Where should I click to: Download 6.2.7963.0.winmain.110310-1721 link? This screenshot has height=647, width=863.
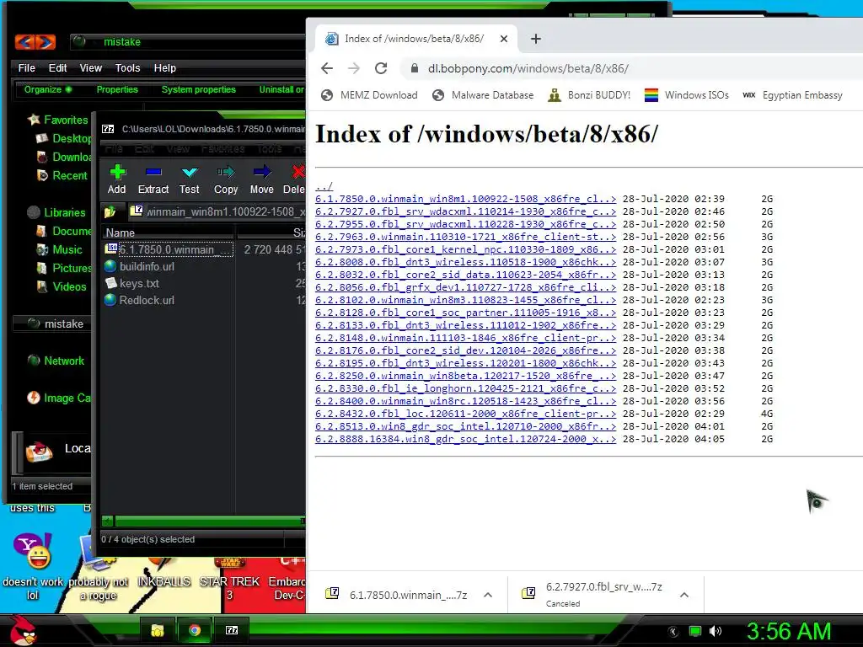tap(465, 237)
